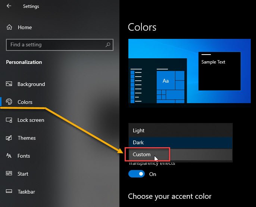
Task: Choose Custom color mode option
Action: pyautogui.click(x=180, y=155)
